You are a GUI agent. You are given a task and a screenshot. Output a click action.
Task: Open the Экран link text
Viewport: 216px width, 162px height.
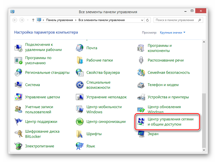pyautogui.click(x=153, y=134)
